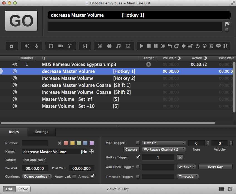The height and width of the screenshot is (194, 236).
Task: Open the Note On MIDI type dropdown
Action: 164,143
